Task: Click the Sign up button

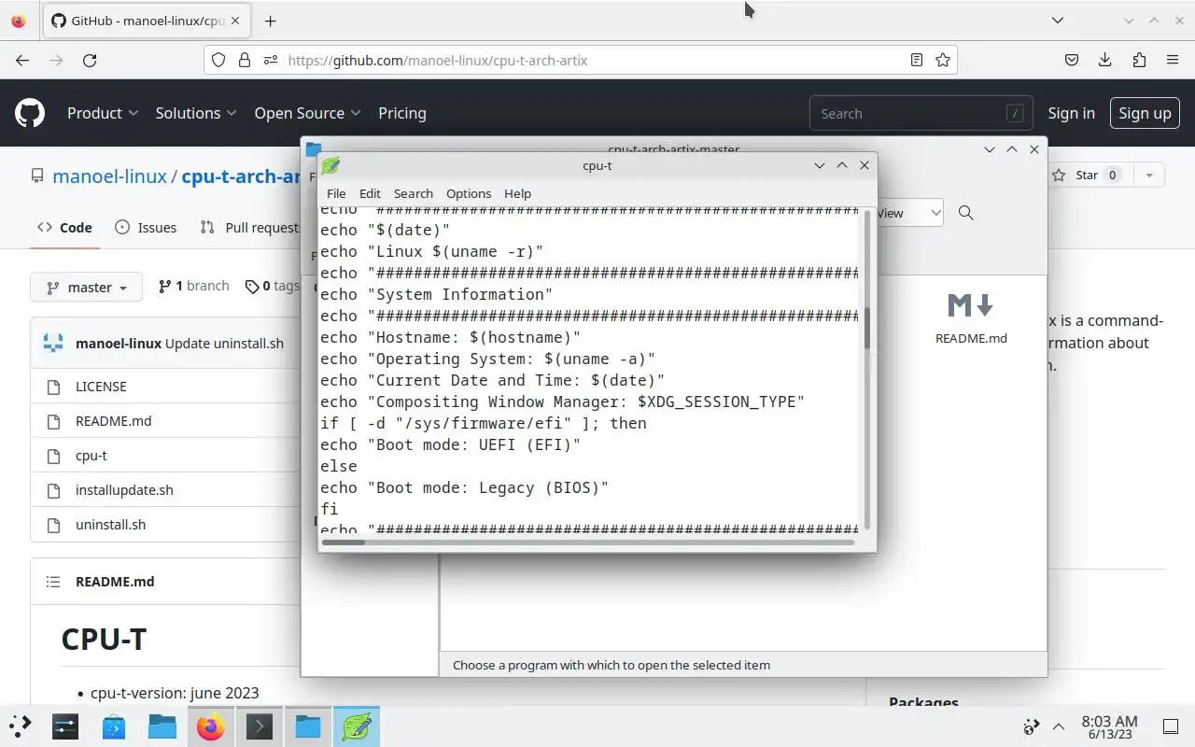Action: click(1145, 113)
